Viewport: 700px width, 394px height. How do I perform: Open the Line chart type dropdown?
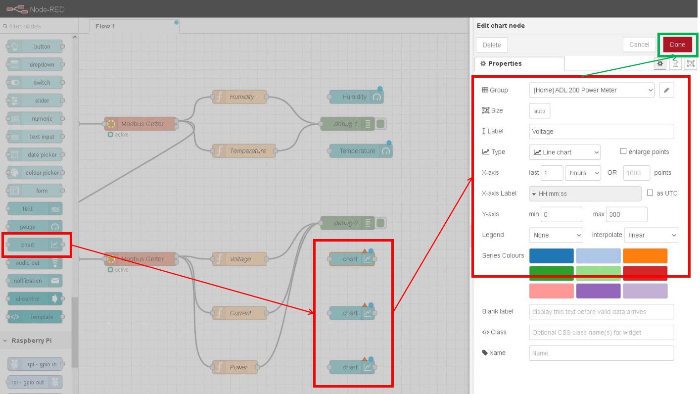(x=564, y=152)
